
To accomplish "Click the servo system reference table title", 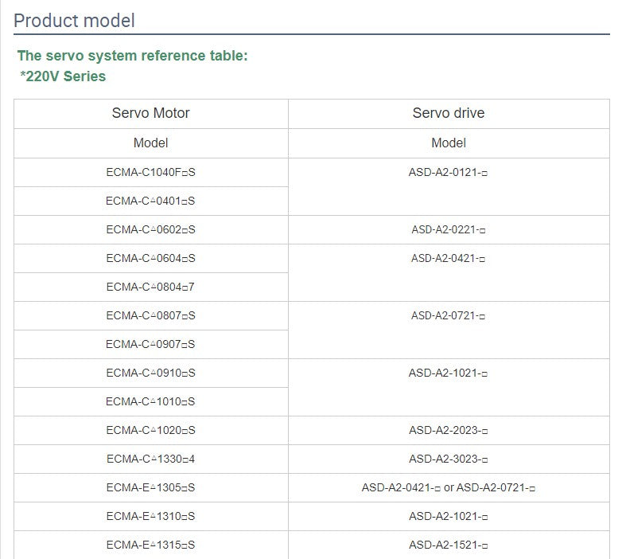I will pyautogui.click(x=132, y=56).
